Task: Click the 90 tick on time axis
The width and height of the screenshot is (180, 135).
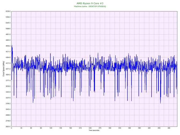Action: click(41, 128)
